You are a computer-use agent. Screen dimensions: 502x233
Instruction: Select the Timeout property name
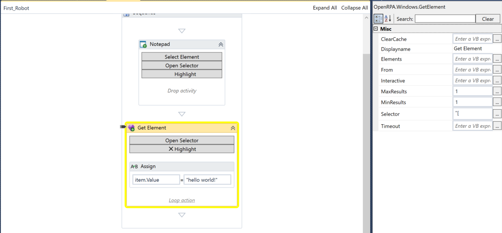390,126
